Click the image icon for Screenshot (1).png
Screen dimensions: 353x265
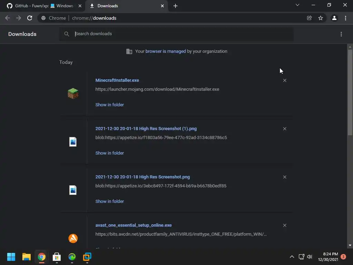click(x=73, y=142)
